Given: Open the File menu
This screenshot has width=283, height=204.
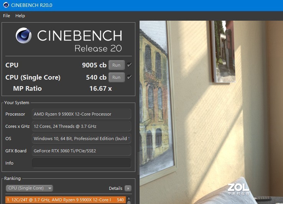Looking at the screenshot, I should coord(7,16).
